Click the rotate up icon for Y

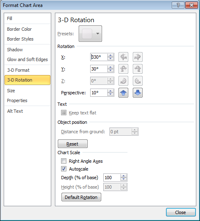[x=123, y=69]
